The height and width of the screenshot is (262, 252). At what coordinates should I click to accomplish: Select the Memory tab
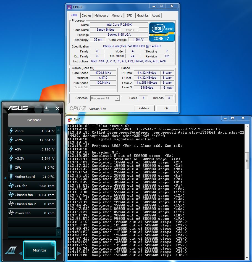click(x=117, y=15)
